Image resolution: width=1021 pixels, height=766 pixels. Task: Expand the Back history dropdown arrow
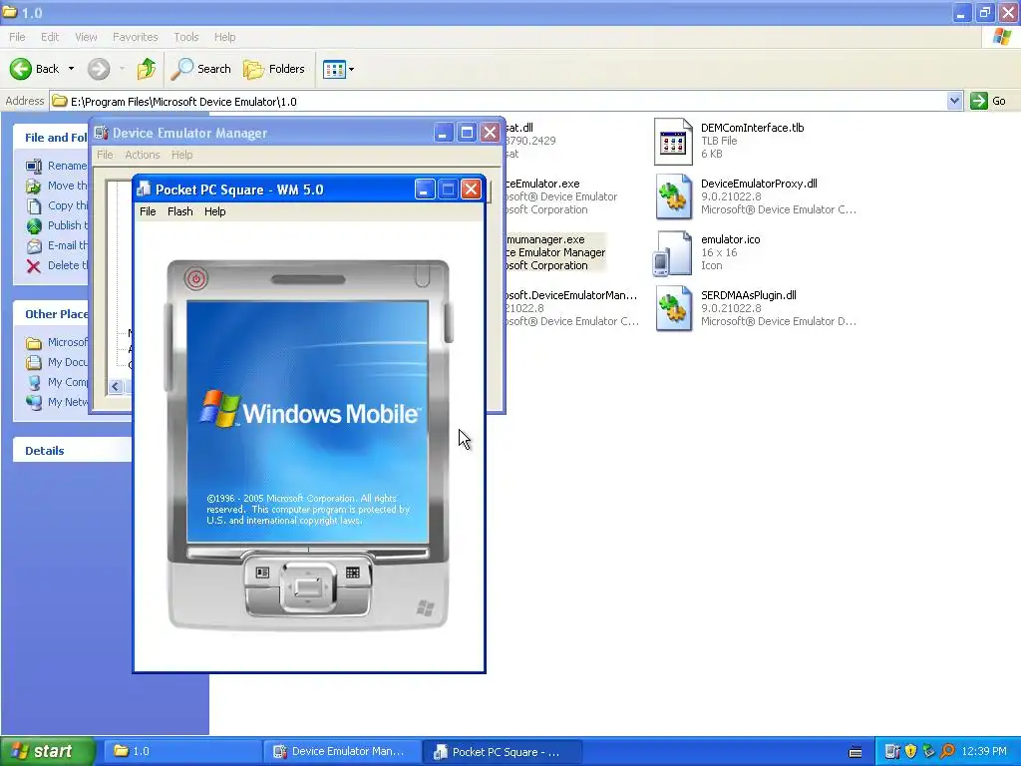(x=71, y=69)
